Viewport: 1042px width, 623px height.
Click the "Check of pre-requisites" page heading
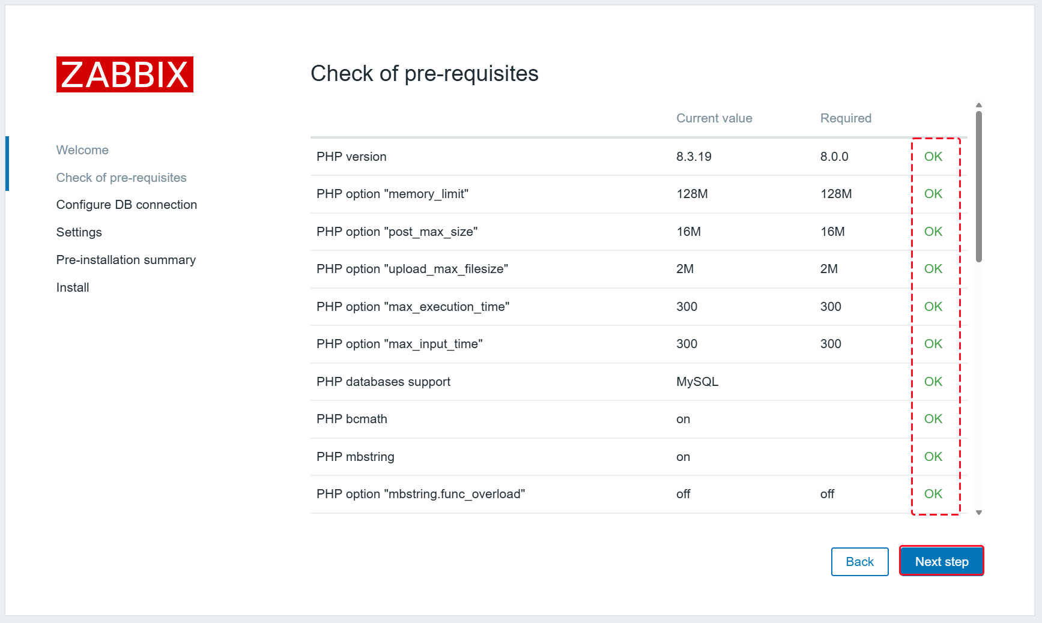424,74
